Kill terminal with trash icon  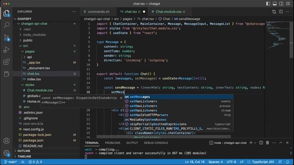[x=267, y=143]
